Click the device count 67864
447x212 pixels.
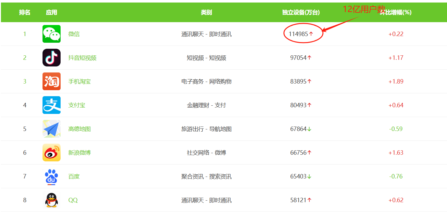(299, 129)
